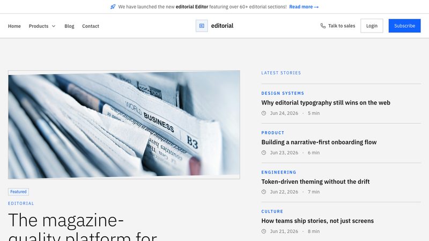
Task: Select the EDITORIAL category label
Action: point(21,204)
